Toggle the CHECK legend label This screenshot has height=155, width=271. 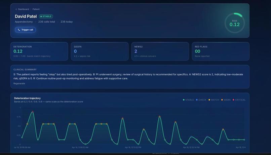click(x=202, y=100)
